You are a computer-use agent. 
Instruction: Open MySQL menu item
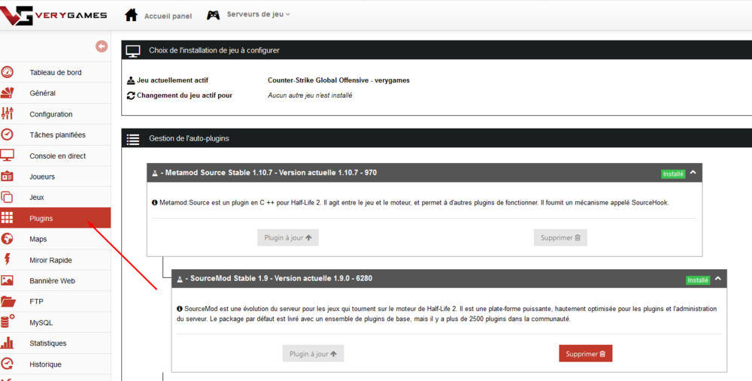(55, 322)
